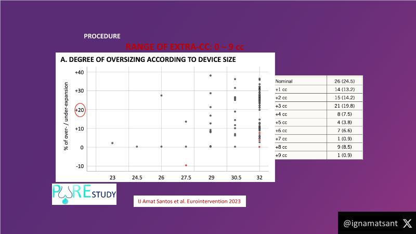Click the PURE Study logo
416x234 pixels.
point(84,194)
